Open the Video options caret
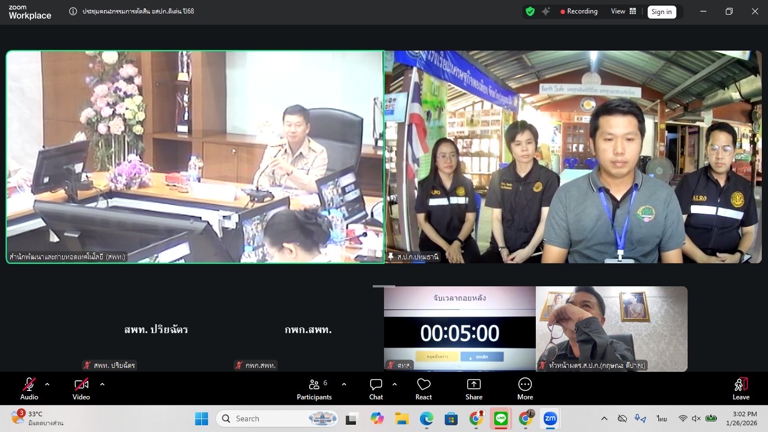This screenshot has height=432, width=768. (102, 384)
